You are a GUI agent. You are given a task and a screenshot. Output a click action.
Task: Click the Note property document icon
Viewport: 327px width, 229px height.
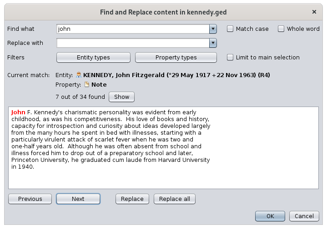(87, 84)
